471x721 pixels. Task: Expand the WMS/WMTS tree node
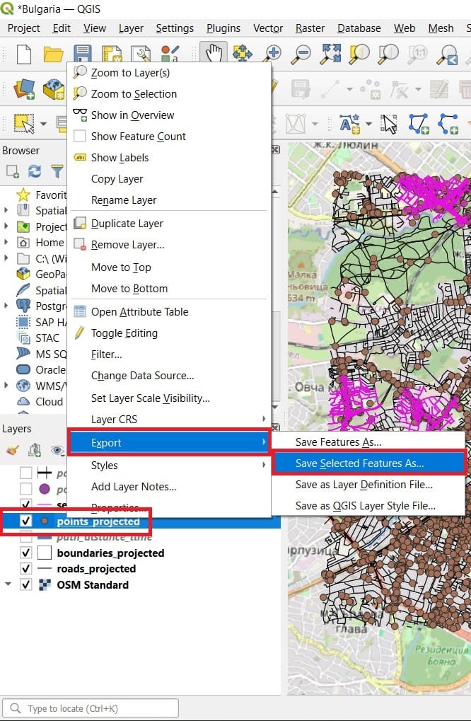(6, 386)
